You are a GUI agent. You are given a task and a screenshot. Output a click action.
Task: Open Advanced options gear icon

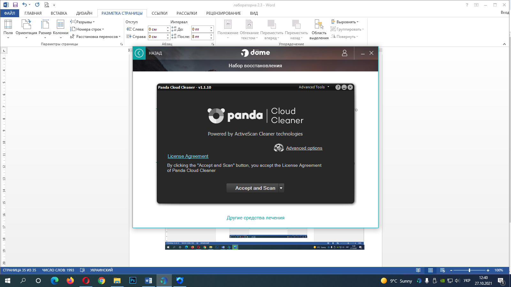coord(279,148)
